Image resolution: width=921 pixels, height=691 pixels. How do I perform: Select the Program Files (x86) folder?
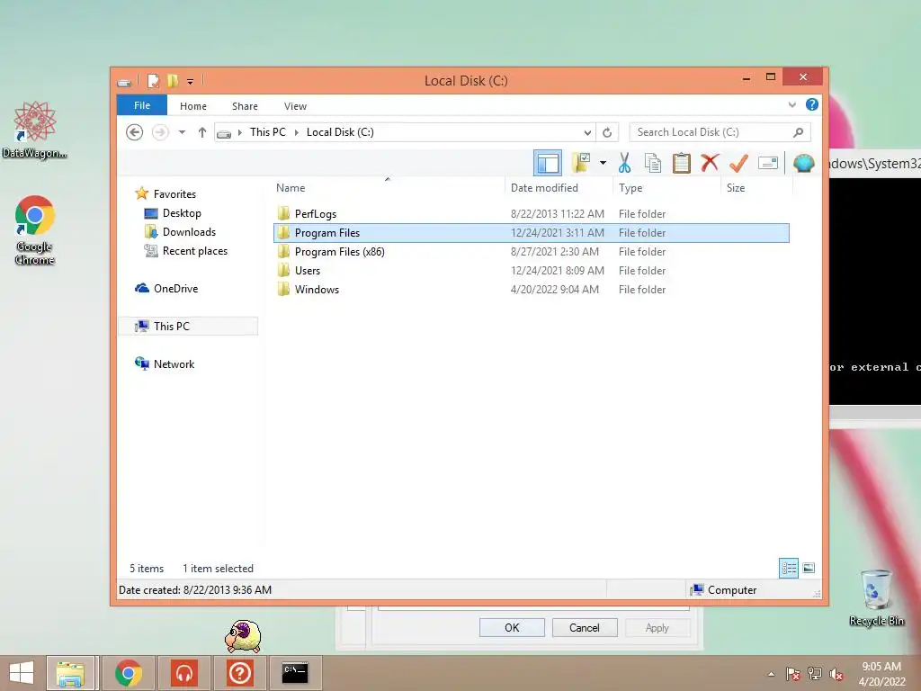coord(531,252)
